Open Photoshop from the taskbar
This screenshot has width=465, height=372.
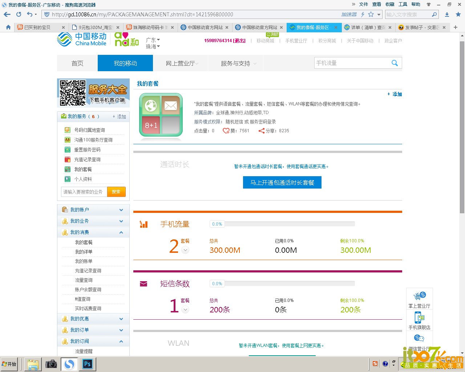88,364
